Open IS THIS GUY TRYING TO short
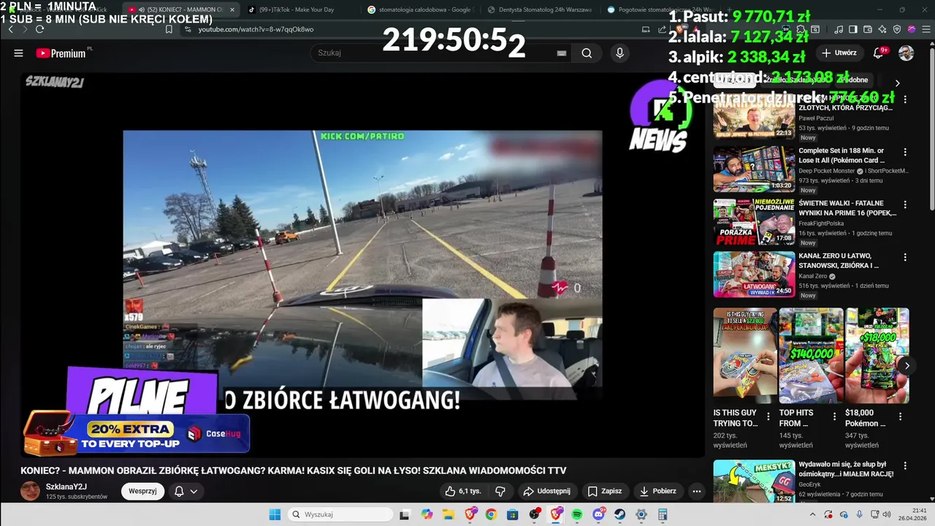Viewport: 935px width, 526px height. [745, 356]
